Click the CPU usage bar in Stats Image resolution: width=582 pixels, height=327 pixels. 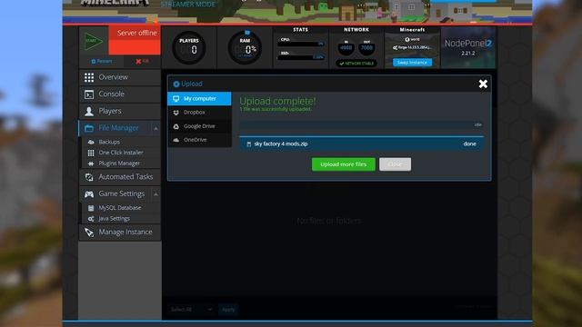(301, 45)
